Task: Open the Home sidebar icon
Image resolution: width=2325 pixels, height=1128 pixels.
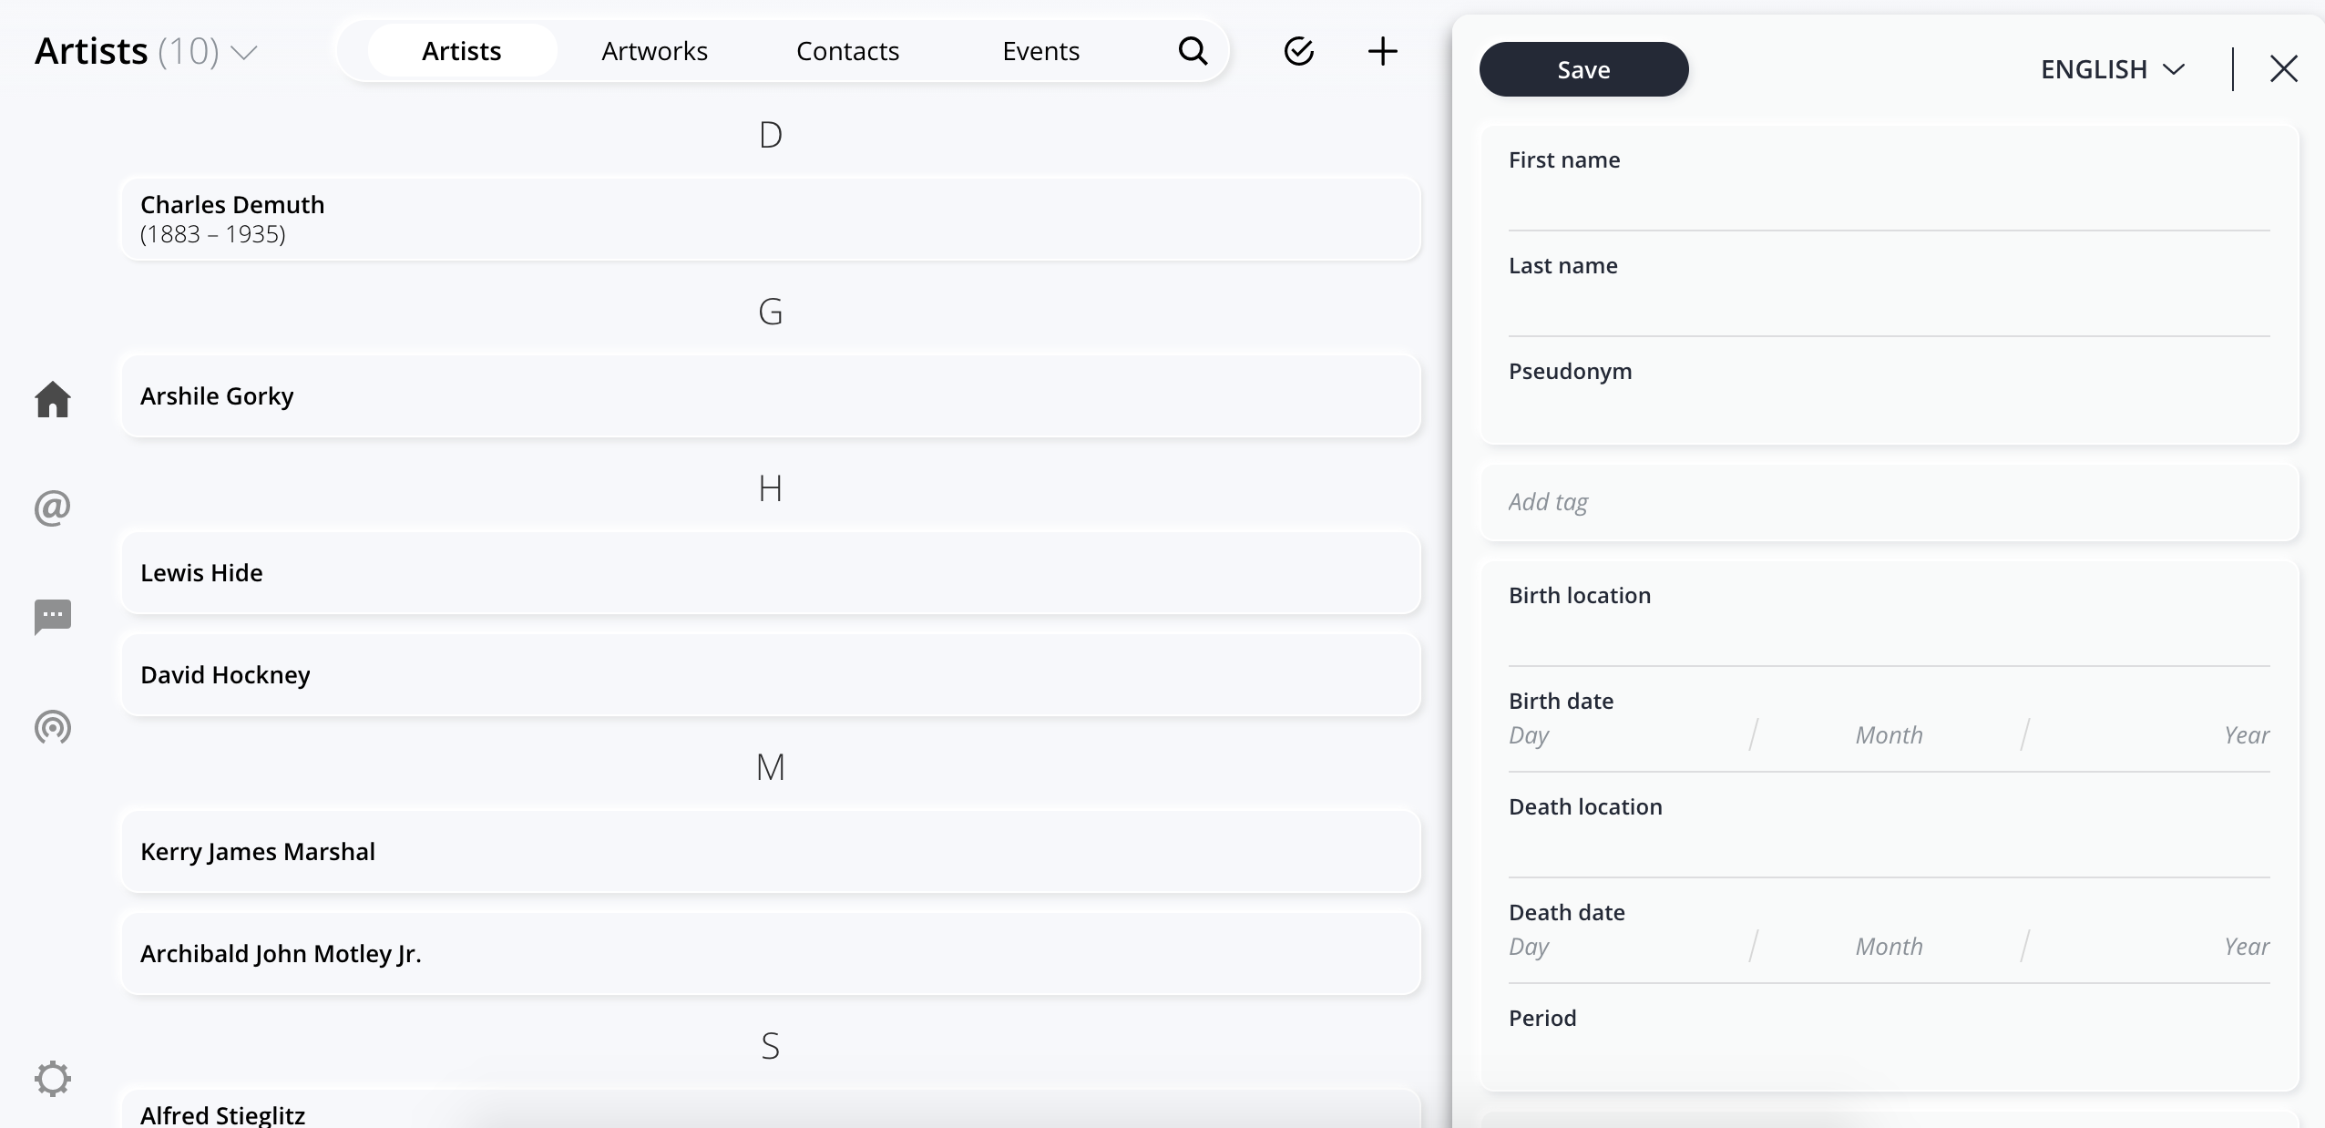Action: (x=53, y=399)
